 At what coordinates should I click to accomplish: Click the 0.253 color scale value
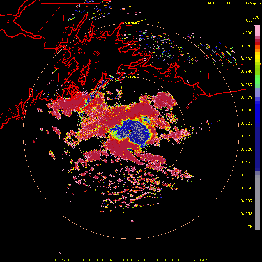click(x=247, y=214)
